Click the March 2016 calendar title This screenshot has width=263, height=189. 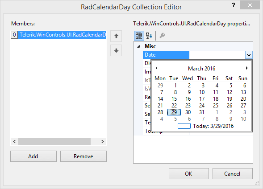click(202, 69)
